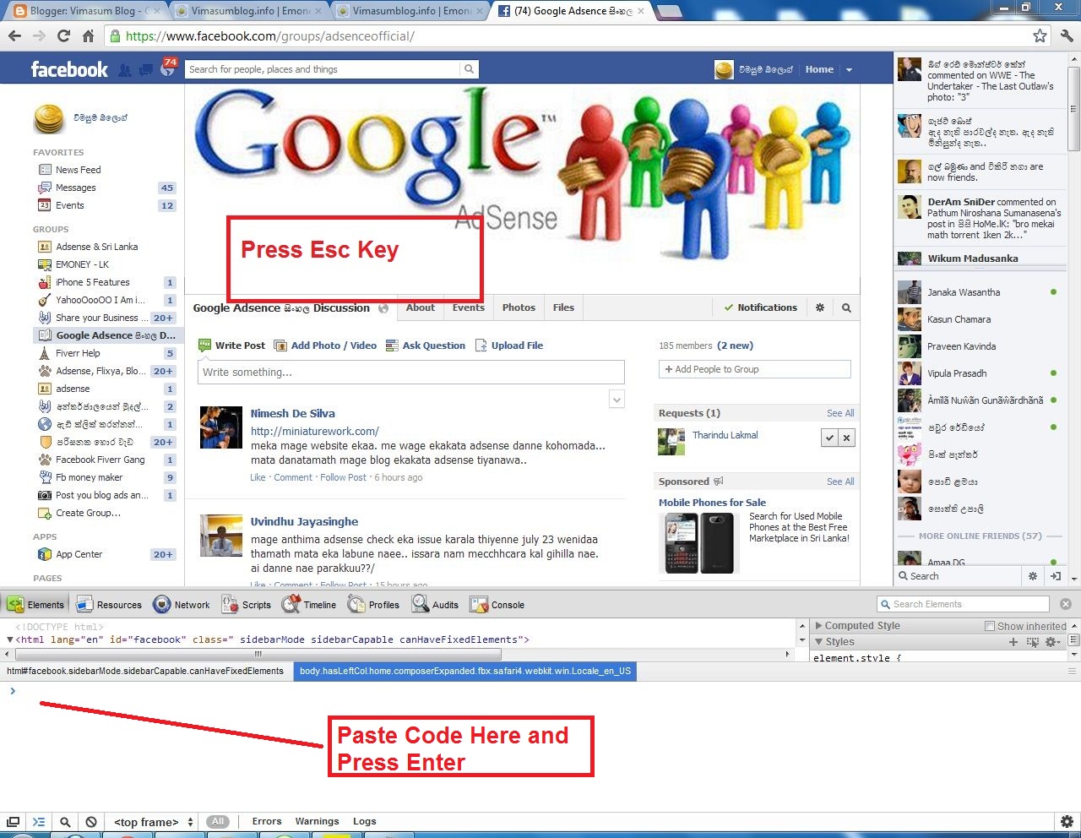1081x838 pixels.
Task: Open Timeline panel
Action: [x=309, y=605]
